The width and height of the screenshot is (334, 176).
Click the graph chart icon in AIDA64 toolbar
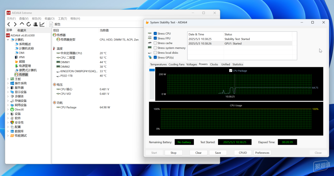42,24
